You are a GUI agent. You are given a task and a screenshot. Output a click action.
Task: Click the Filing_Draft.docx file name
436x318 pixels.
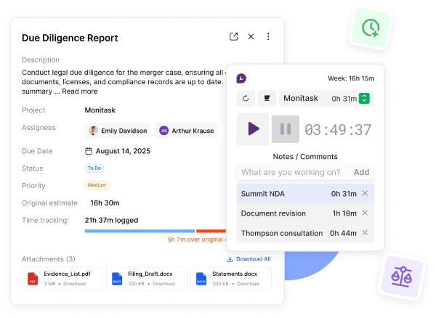point(150,274)
